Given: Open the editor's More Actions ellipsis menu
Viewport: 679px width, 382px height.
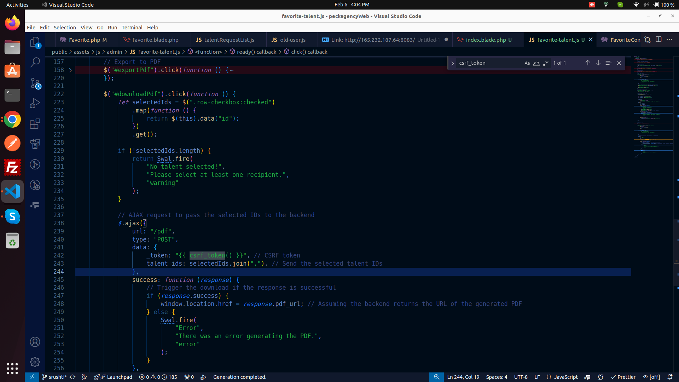Looking at the screenshot, I should (x=669, y=40).
